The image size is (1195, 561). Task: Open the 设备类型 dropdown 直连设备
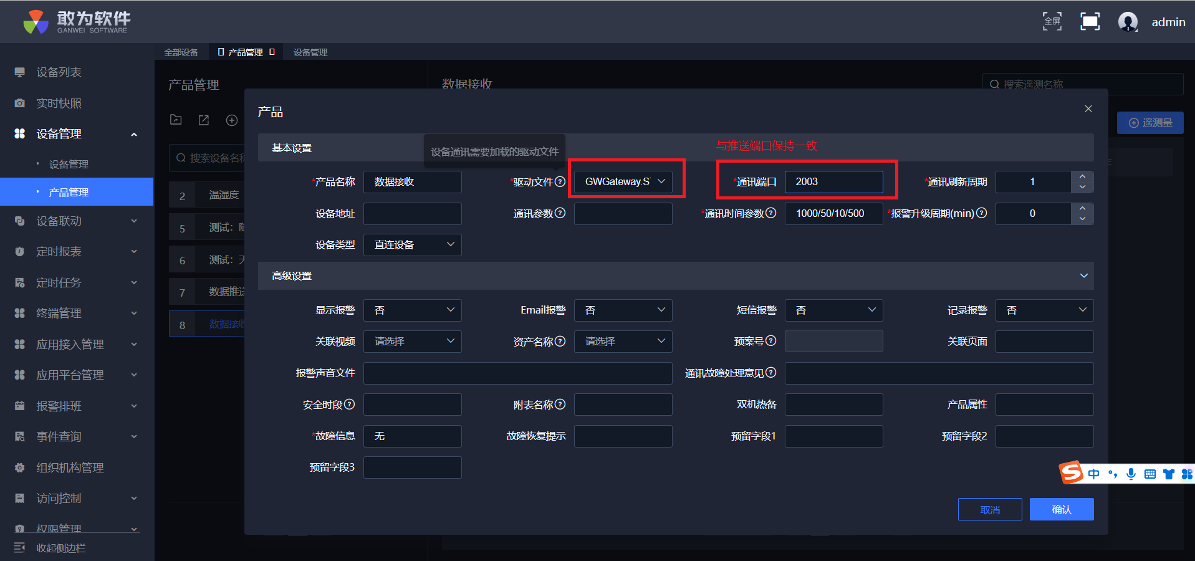(x=413, y=245)
